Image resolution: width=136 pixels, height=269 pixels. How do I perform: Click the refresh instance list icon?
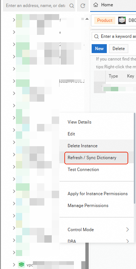tap(83, 6)
